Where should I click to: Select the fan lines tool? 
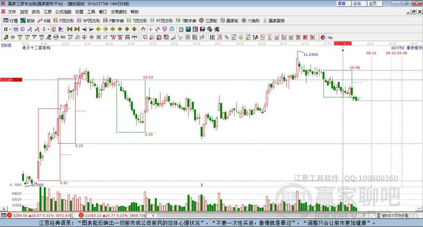pos(152,37)
